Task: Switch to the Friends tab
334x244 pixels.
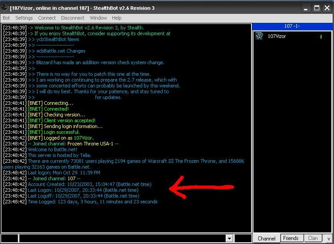Action: pos(291,238)
